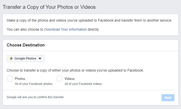
Task: Click the Next button
Action: coord(168,98)
